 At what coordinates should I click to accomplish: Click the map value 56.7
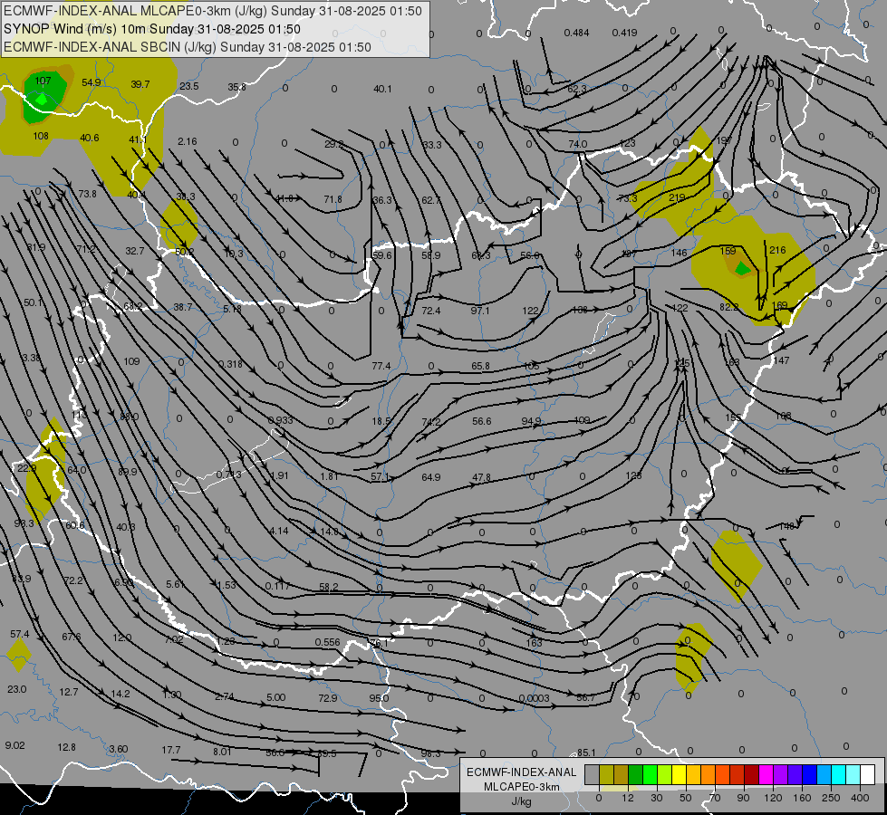click(x=585, y=698)
